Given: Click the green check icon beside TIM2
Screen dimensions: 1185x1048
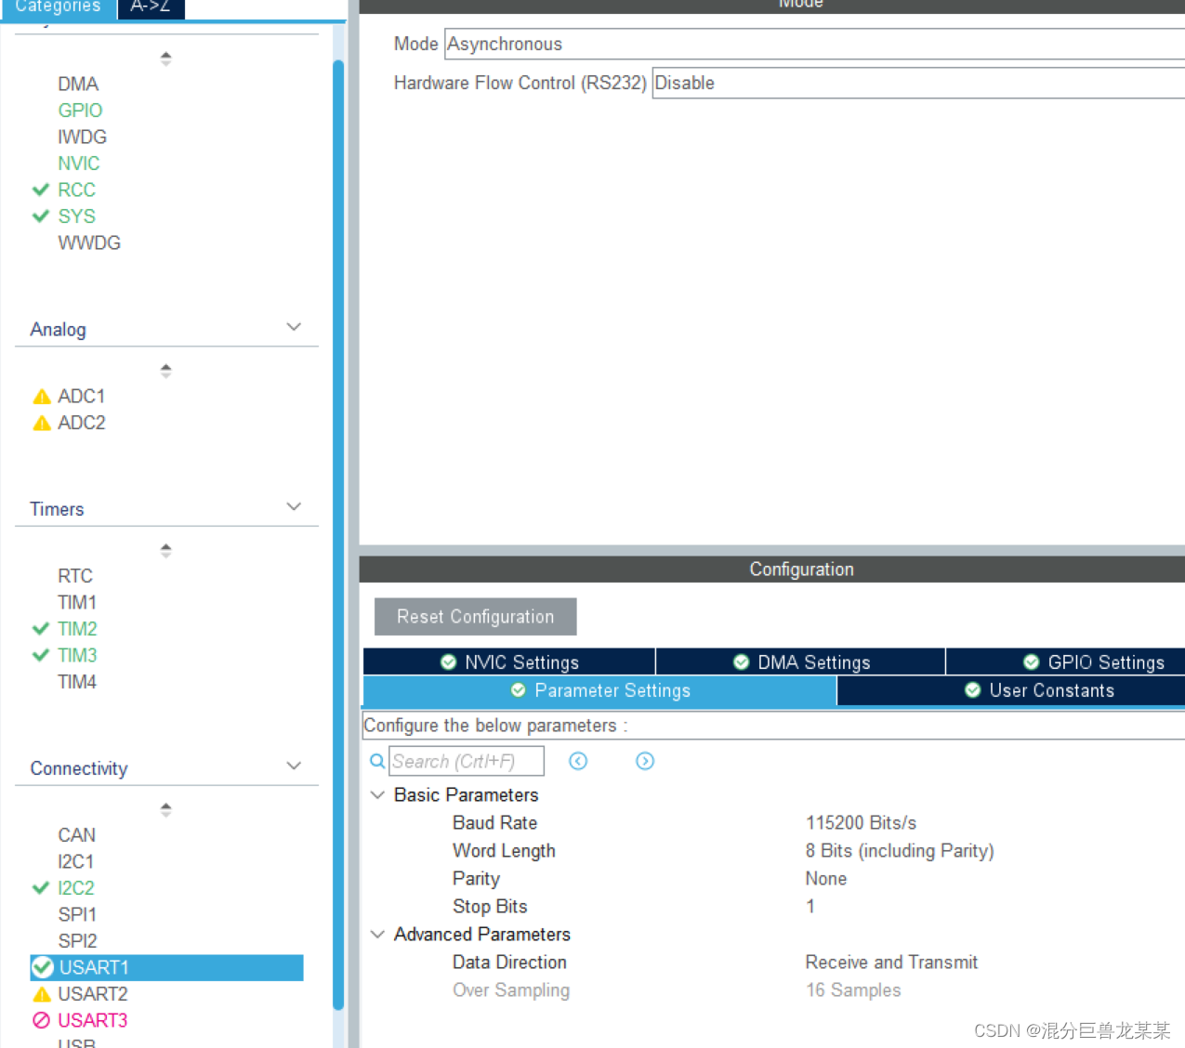Looking at the screenshot, I should click(41, 629).
